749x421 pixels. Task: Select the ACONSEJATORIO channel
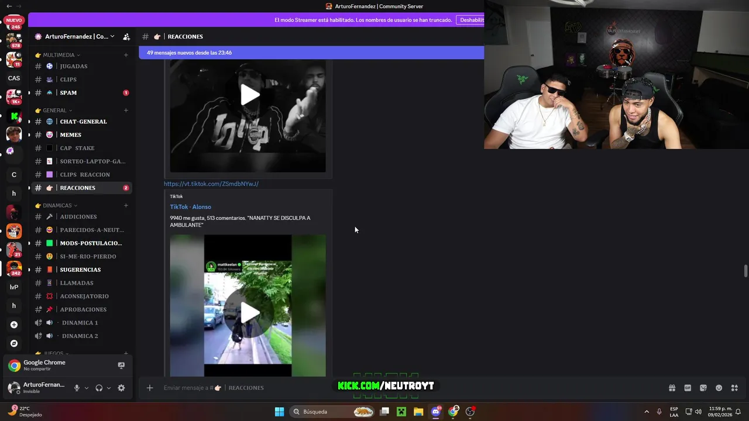(81, 296)
